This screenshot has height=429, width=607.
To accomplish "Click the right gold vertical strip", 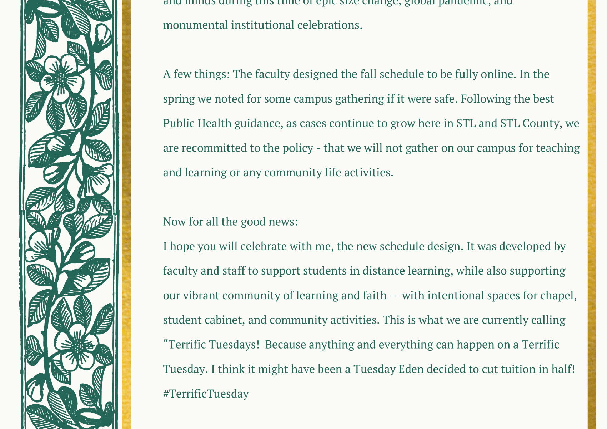I will tap(592, 214).
